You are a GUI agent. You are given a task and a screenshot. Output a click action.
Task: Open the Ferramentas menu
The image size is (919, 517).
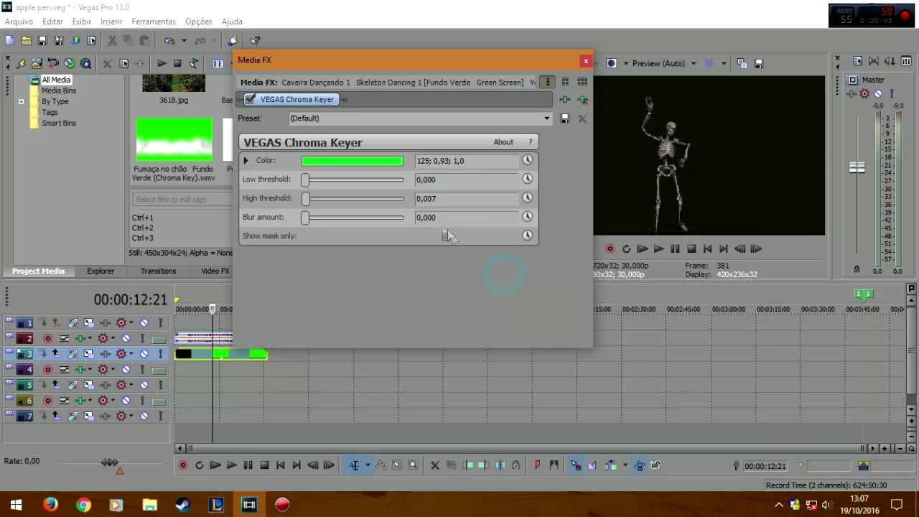point(154,22)
